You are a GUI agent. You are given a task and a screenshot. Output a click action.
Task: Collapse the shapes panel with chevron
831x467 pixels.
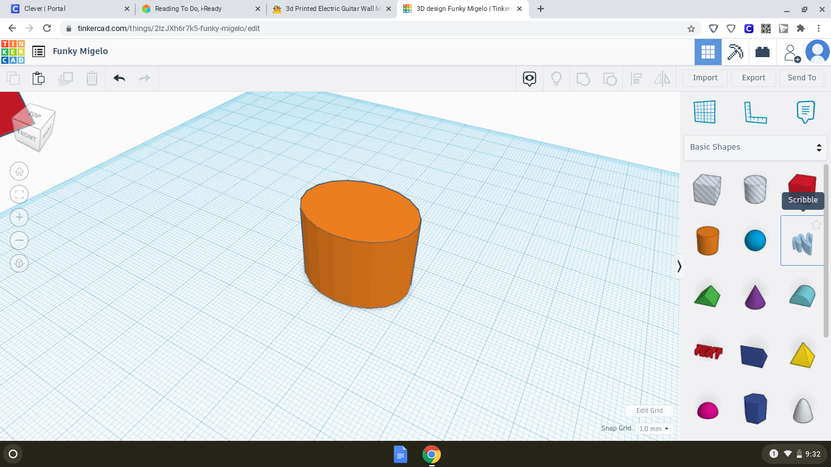(679, 266)
